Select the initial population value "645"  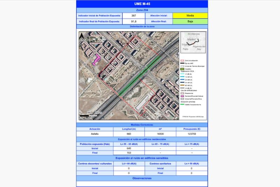click(x=129, y=148)
